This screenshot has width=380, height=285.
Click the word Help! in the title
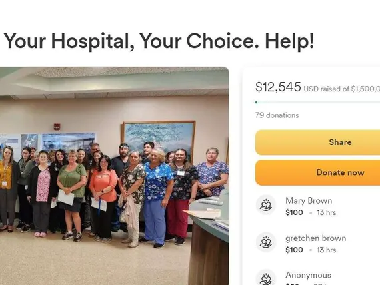[x=289, y=41]
